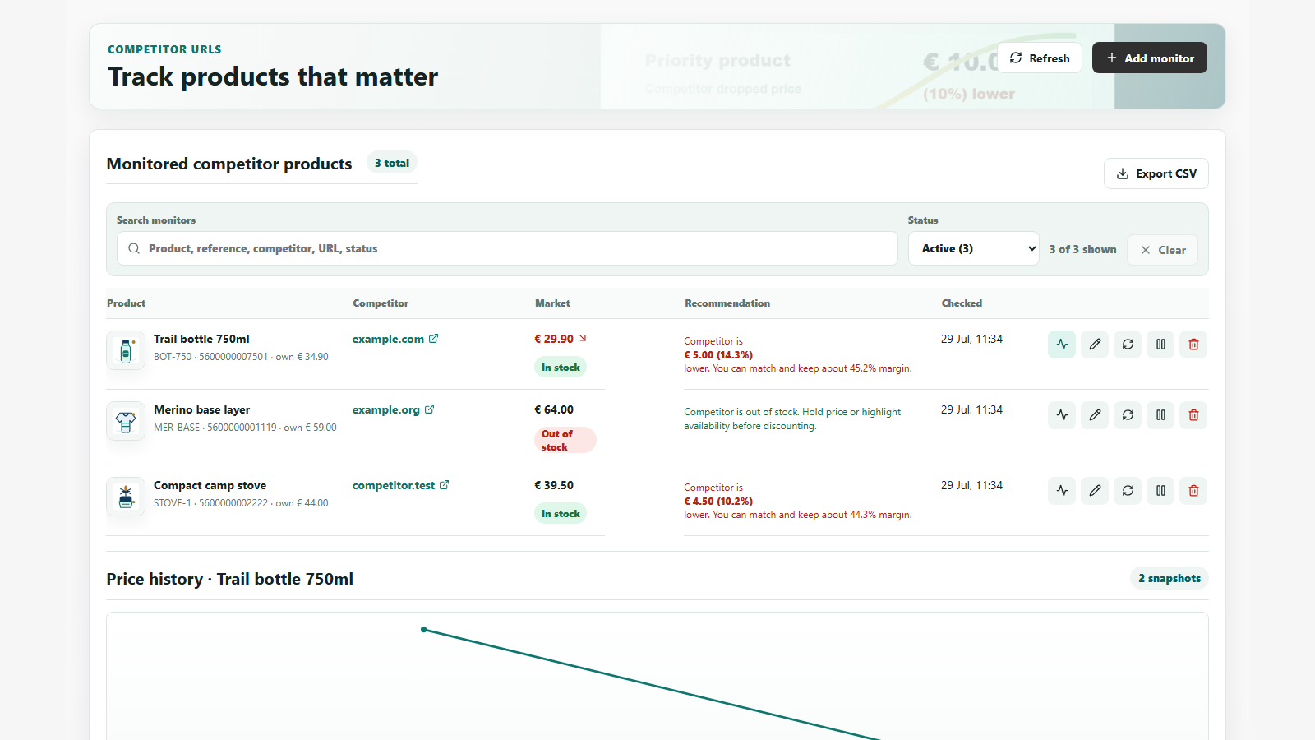The width and height of the screenshot is (1315, 740).
Task: Click the '€ 4.50 (10.2%)' recommendation text
Action: pyautogui.click(x=718, y=502)
